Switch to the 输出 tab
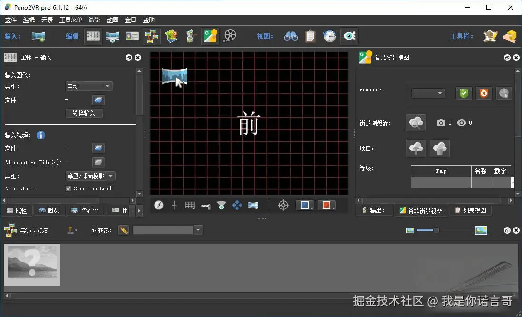Image resolution: width=522 pixels, height=317 pixels. 374,210
